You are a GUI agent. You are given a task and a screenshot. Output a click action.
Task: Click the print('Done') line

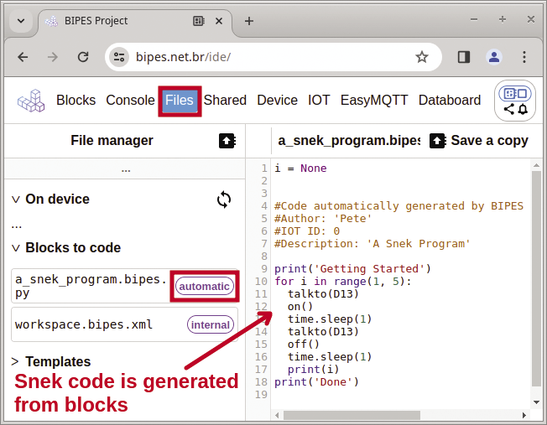click(x=316, y=381)
